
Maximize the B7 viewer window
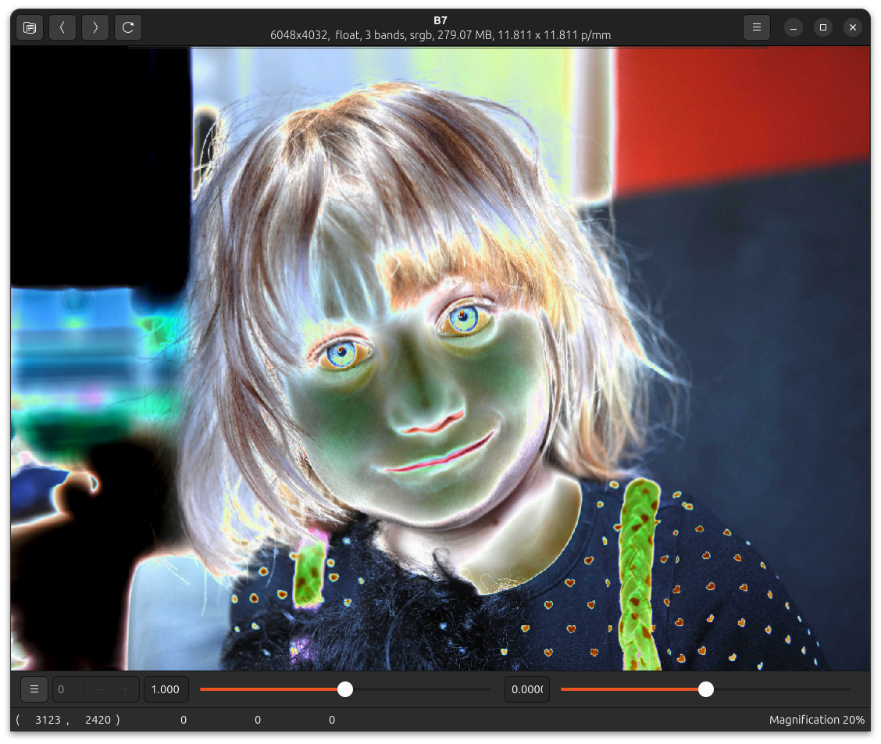click(823, 27)
